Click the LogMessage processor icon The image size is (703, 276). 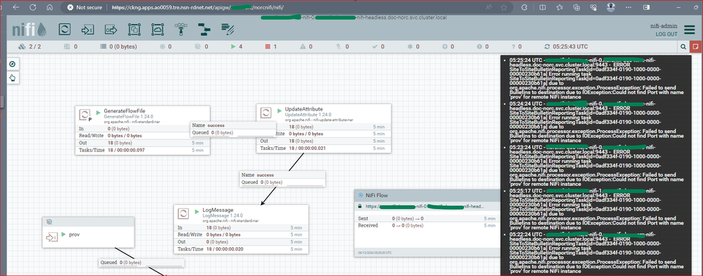[183, 214]
